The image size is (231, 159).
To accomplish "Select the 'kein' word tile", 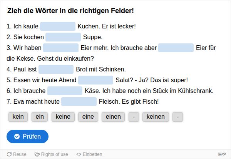I will [18, 117].
